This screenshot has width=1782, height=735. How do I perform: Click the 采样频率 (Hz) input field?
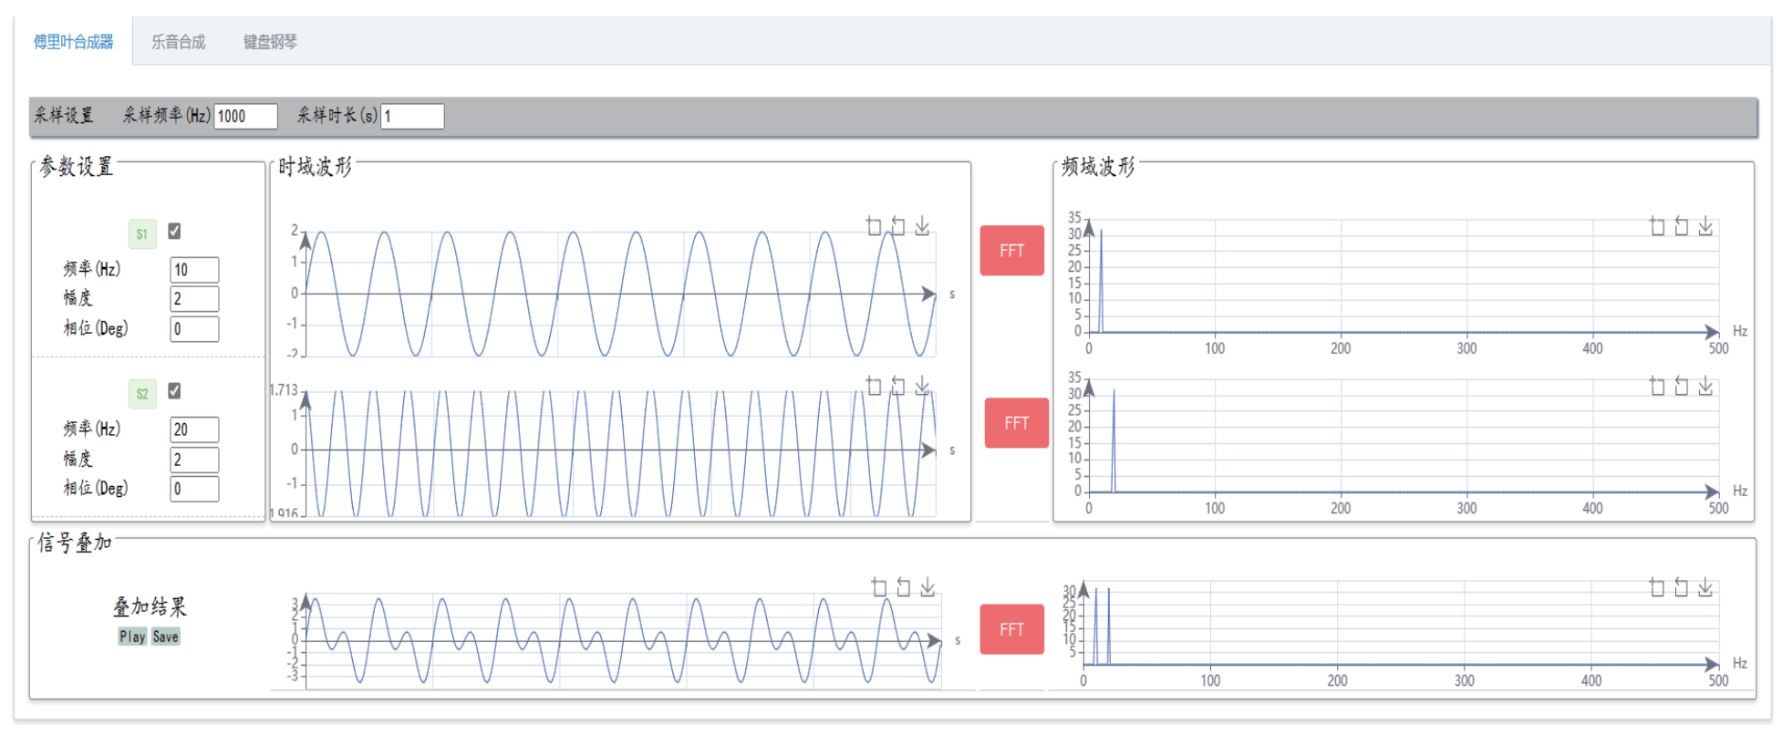point(245,117)
